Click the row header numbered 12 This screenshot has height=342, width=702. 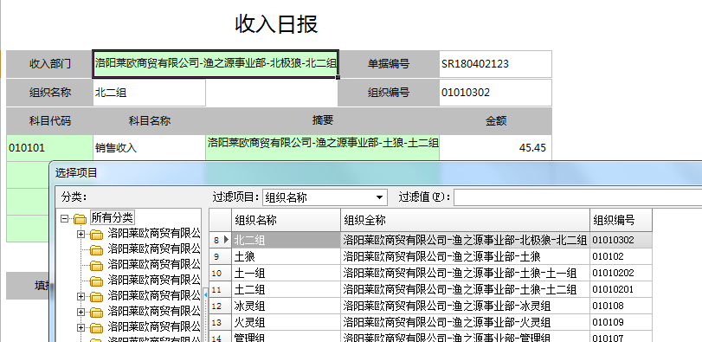pyautogui.click(x=220, y=306)
